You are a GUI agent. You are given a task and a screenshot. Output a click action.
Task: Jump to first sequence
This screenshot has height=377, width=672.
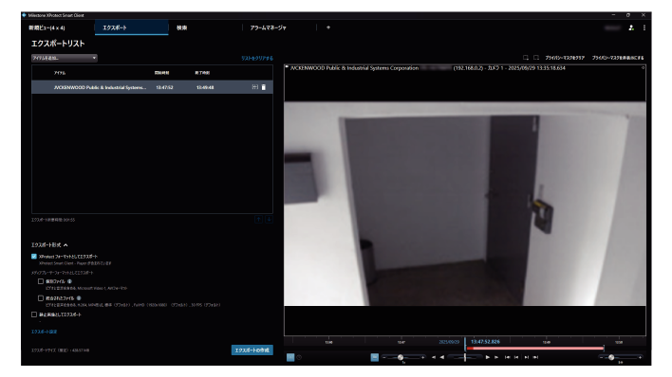(507, 357)
